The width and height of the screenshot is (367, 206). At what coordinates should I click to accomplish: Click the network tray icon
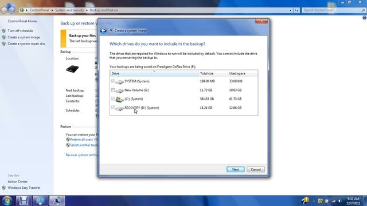(x=334, y=201)
